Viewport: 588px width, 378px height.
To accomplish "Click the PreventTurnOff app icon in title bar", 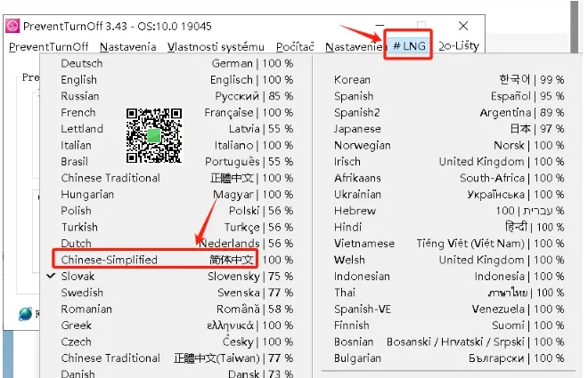I will pyautogui.click(x=12, y=26).
